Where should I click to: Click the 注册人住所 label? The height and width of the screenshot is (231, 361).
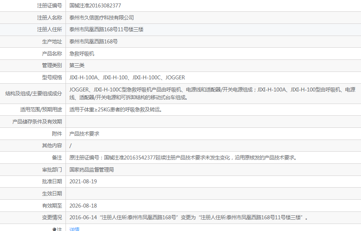point(49,29)
